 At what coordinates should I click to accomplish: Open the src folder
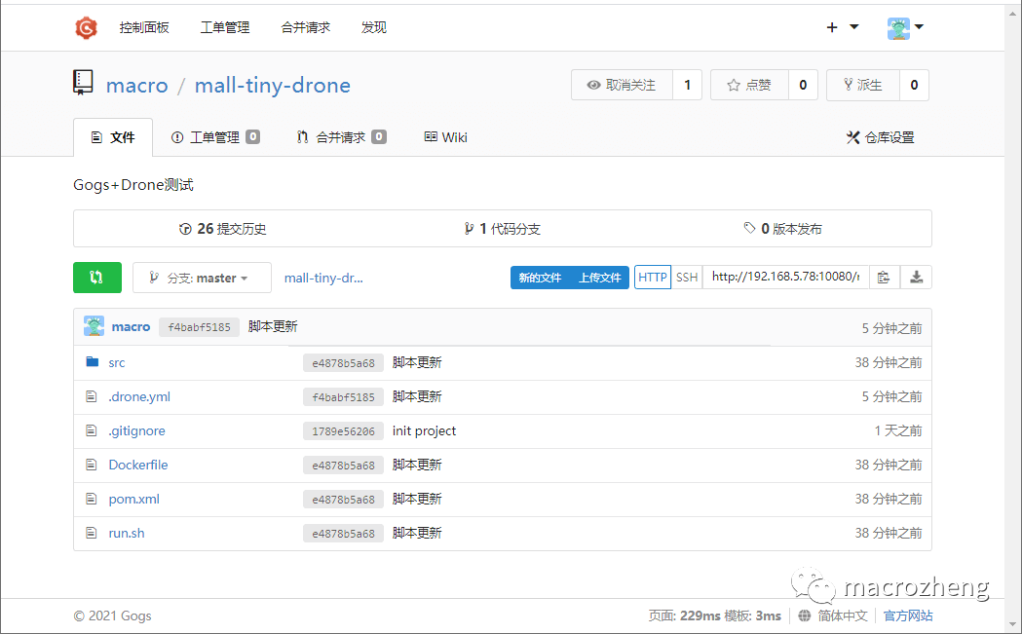point(117,363)
